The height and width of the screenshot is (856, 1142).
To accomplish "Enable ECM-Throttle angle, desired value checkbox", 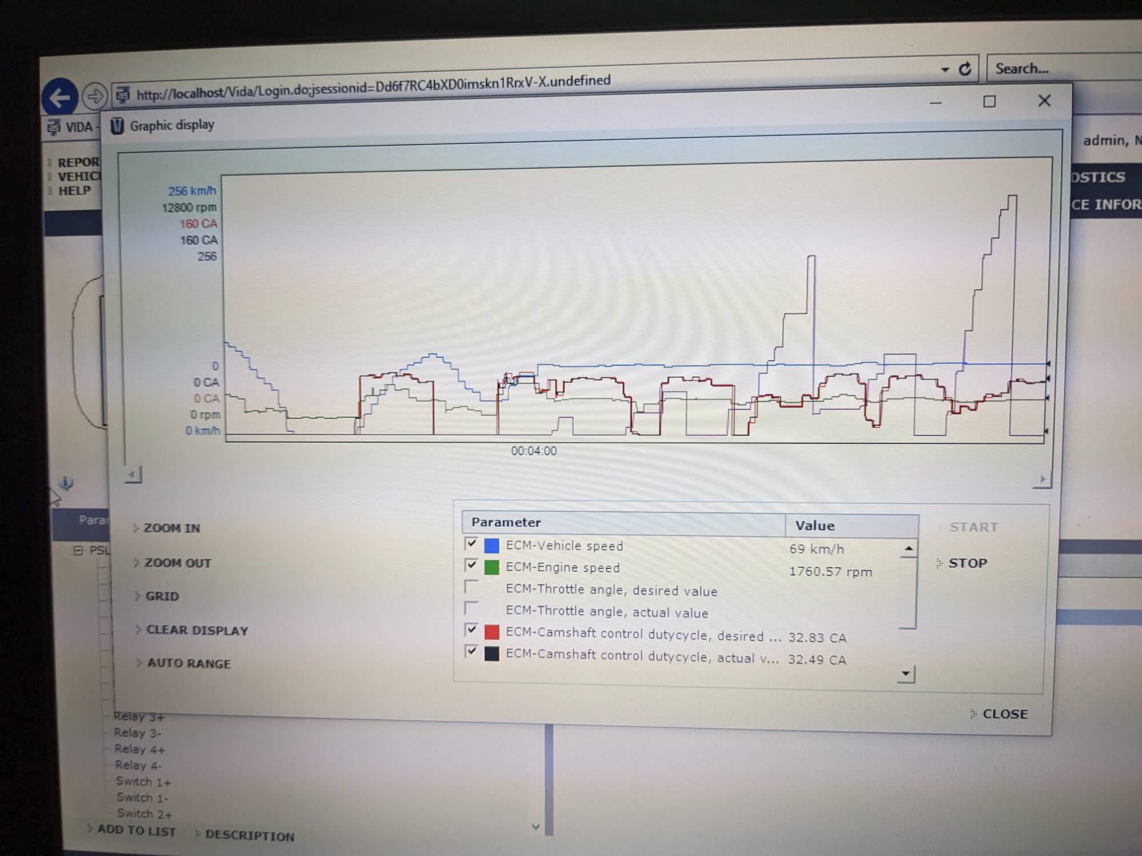I will click(471, 587).
